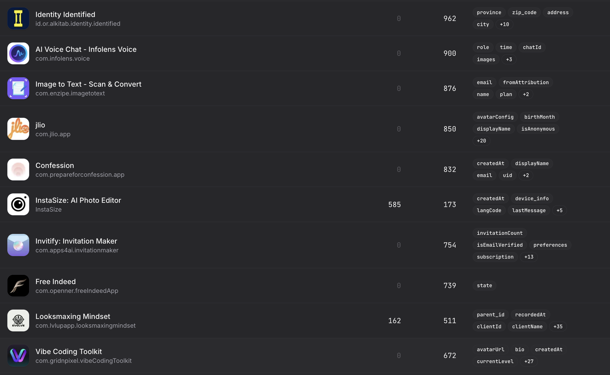Expand the +13 fields tag for Invitify
The height and width of the screenshot is (375, 610).
click(529, 257)
